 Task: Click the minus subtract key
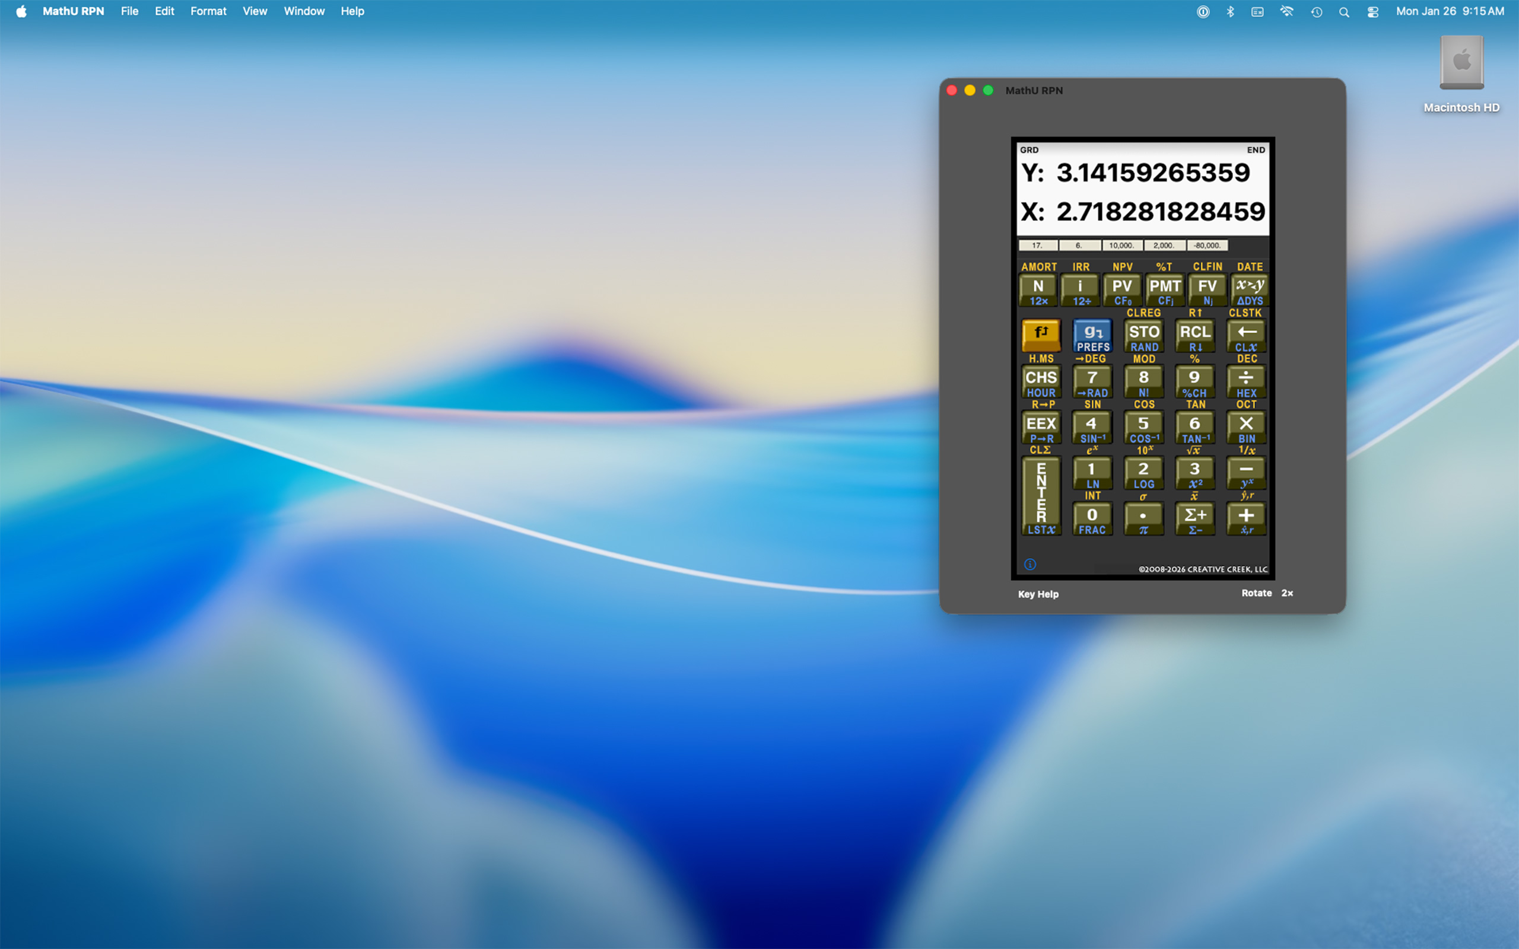click(1247, 473)
